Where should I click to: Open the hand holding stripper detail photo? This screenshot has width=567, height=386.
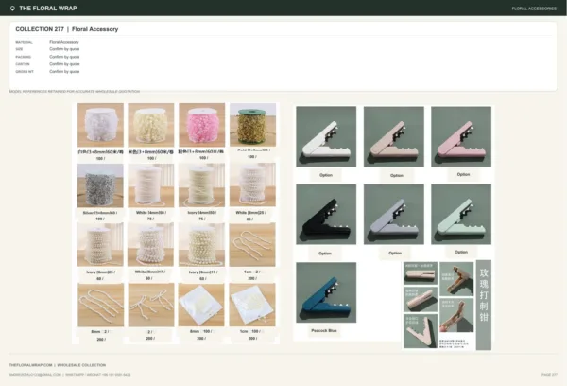[456, 315]
